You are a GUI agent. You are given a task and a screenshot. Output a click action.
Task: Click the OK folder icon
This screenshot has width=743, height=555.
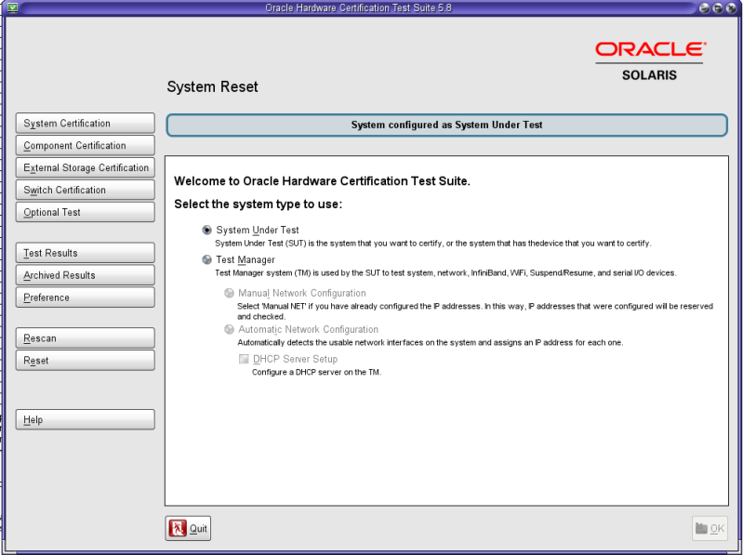tap(701, 529)
